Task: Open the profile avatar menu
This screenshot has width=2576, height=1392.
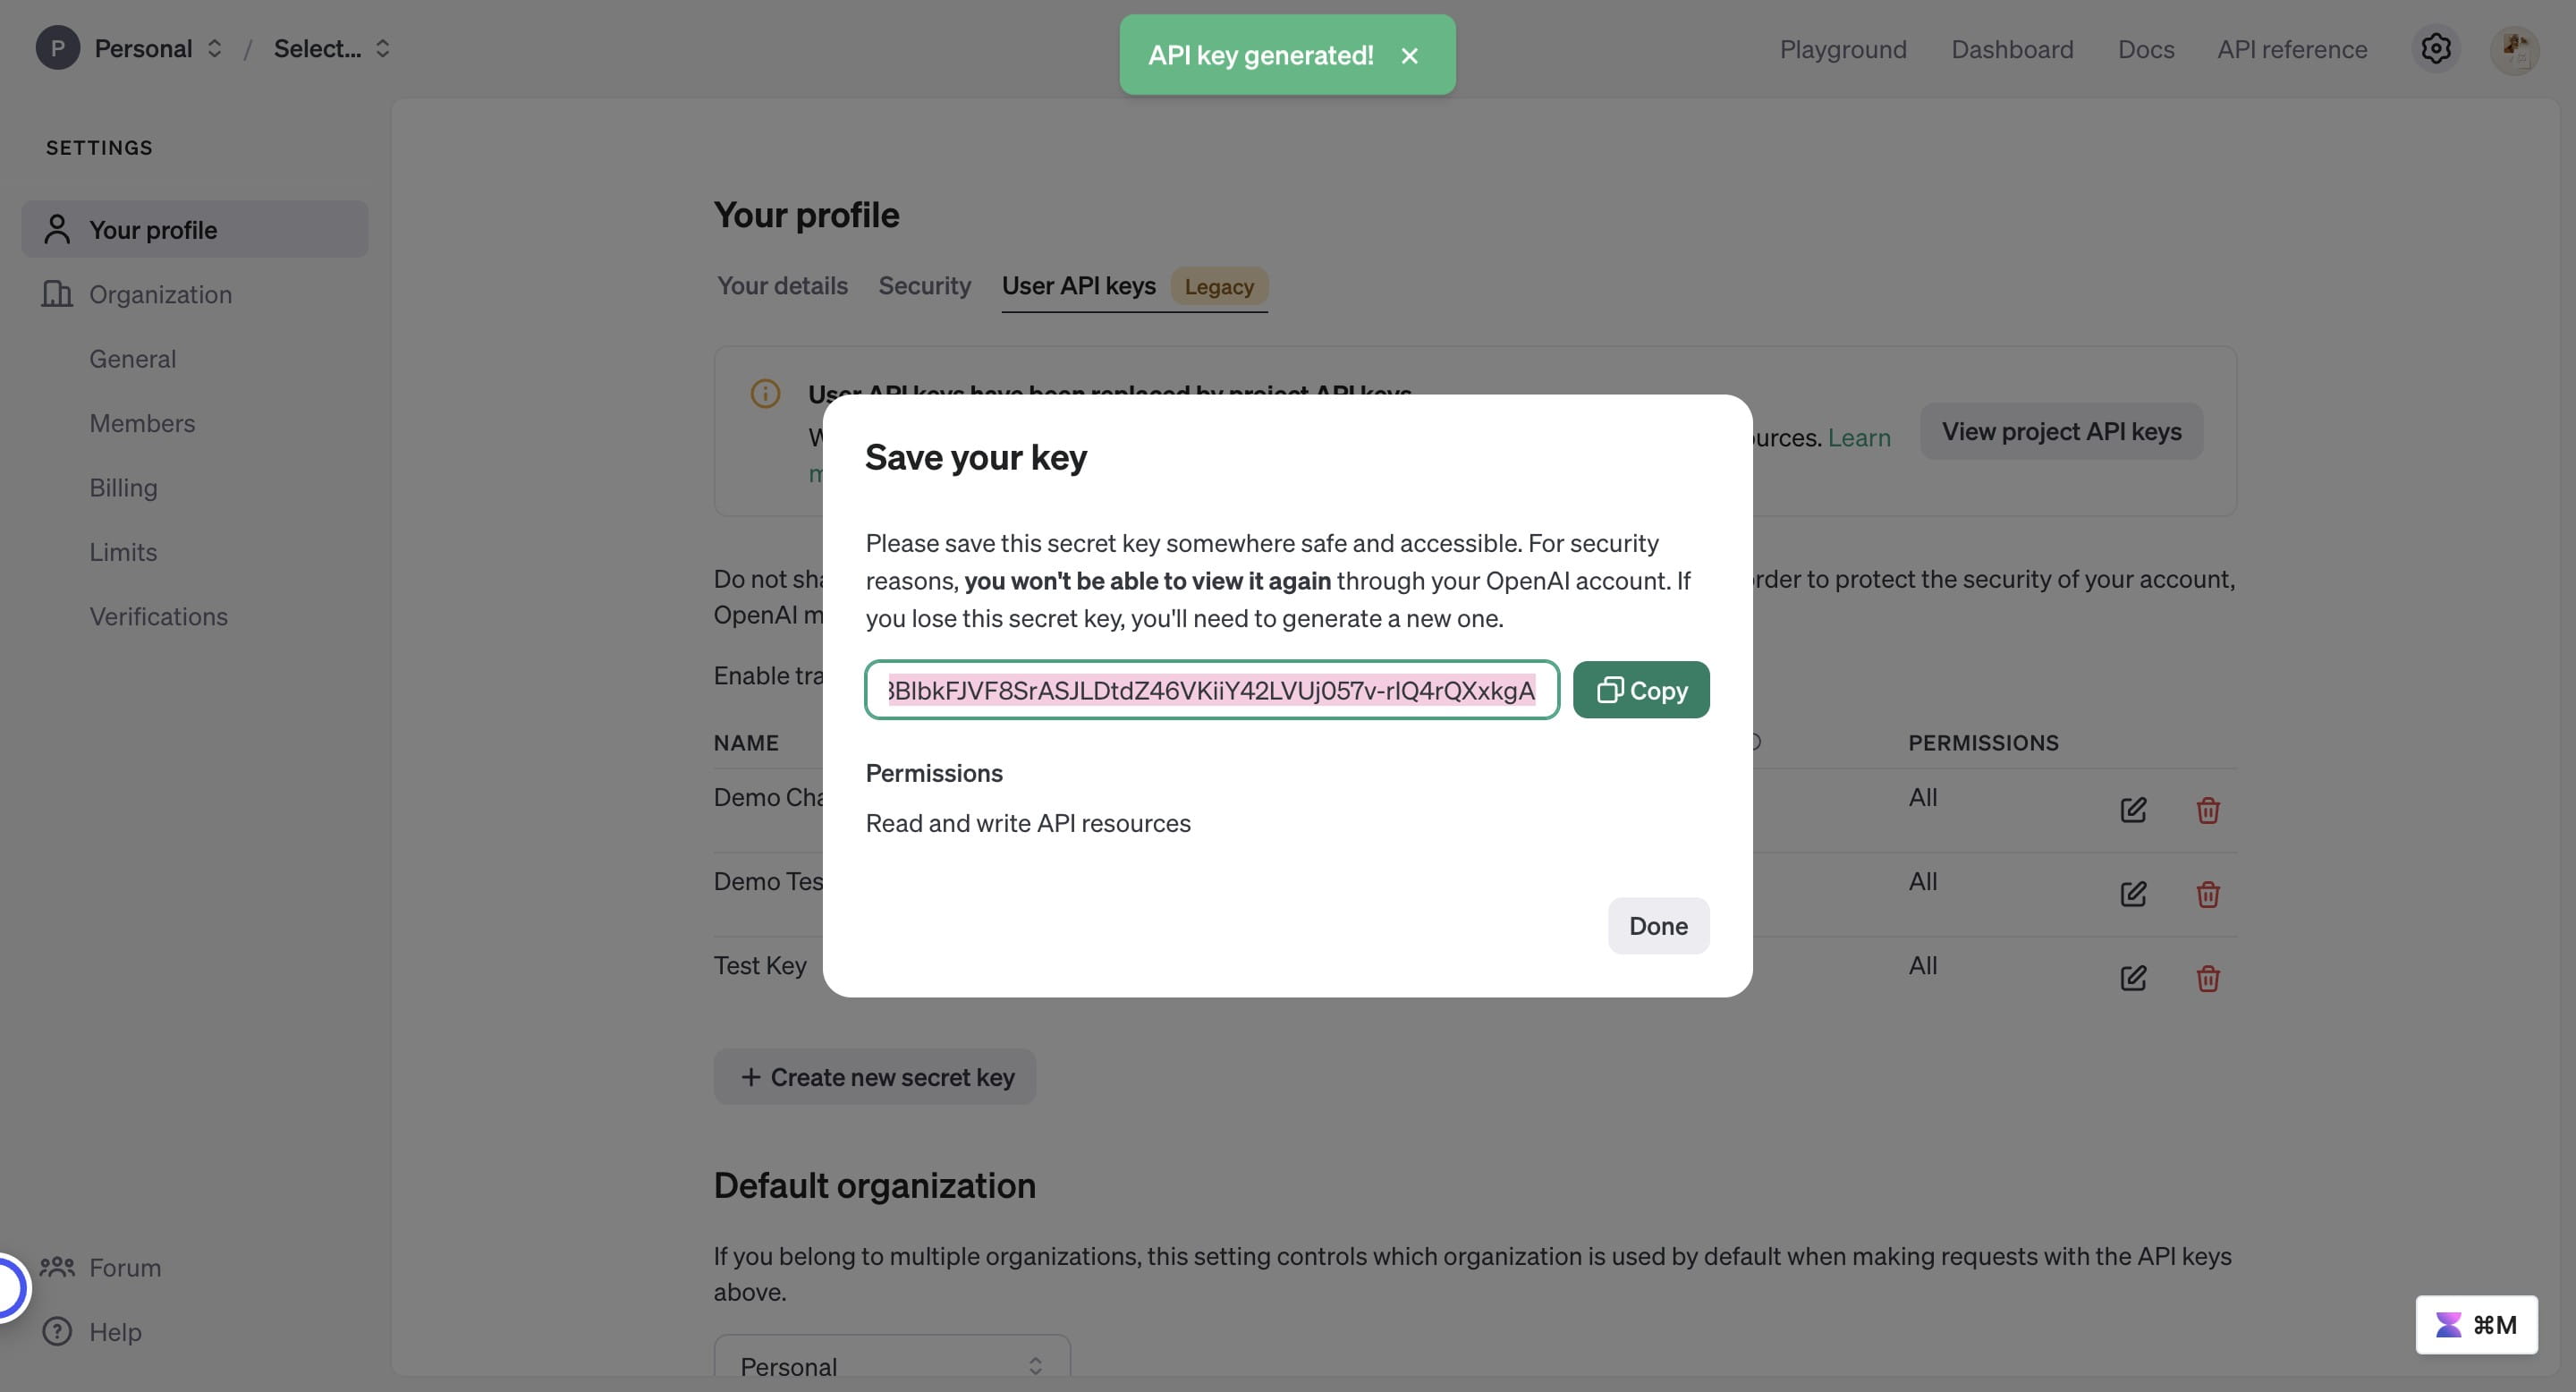Action: [x=2516, y=48]
